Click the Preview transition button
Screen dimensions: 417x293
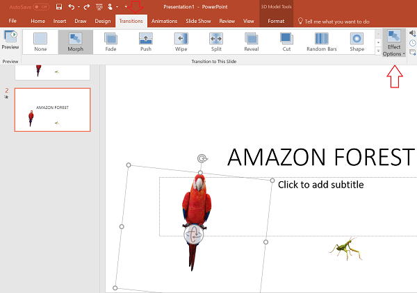click(x=10, y=41)
